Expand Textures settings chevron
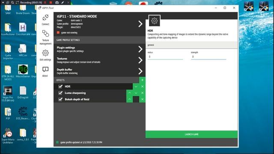 pyautogui.click(x=140, y=60)
